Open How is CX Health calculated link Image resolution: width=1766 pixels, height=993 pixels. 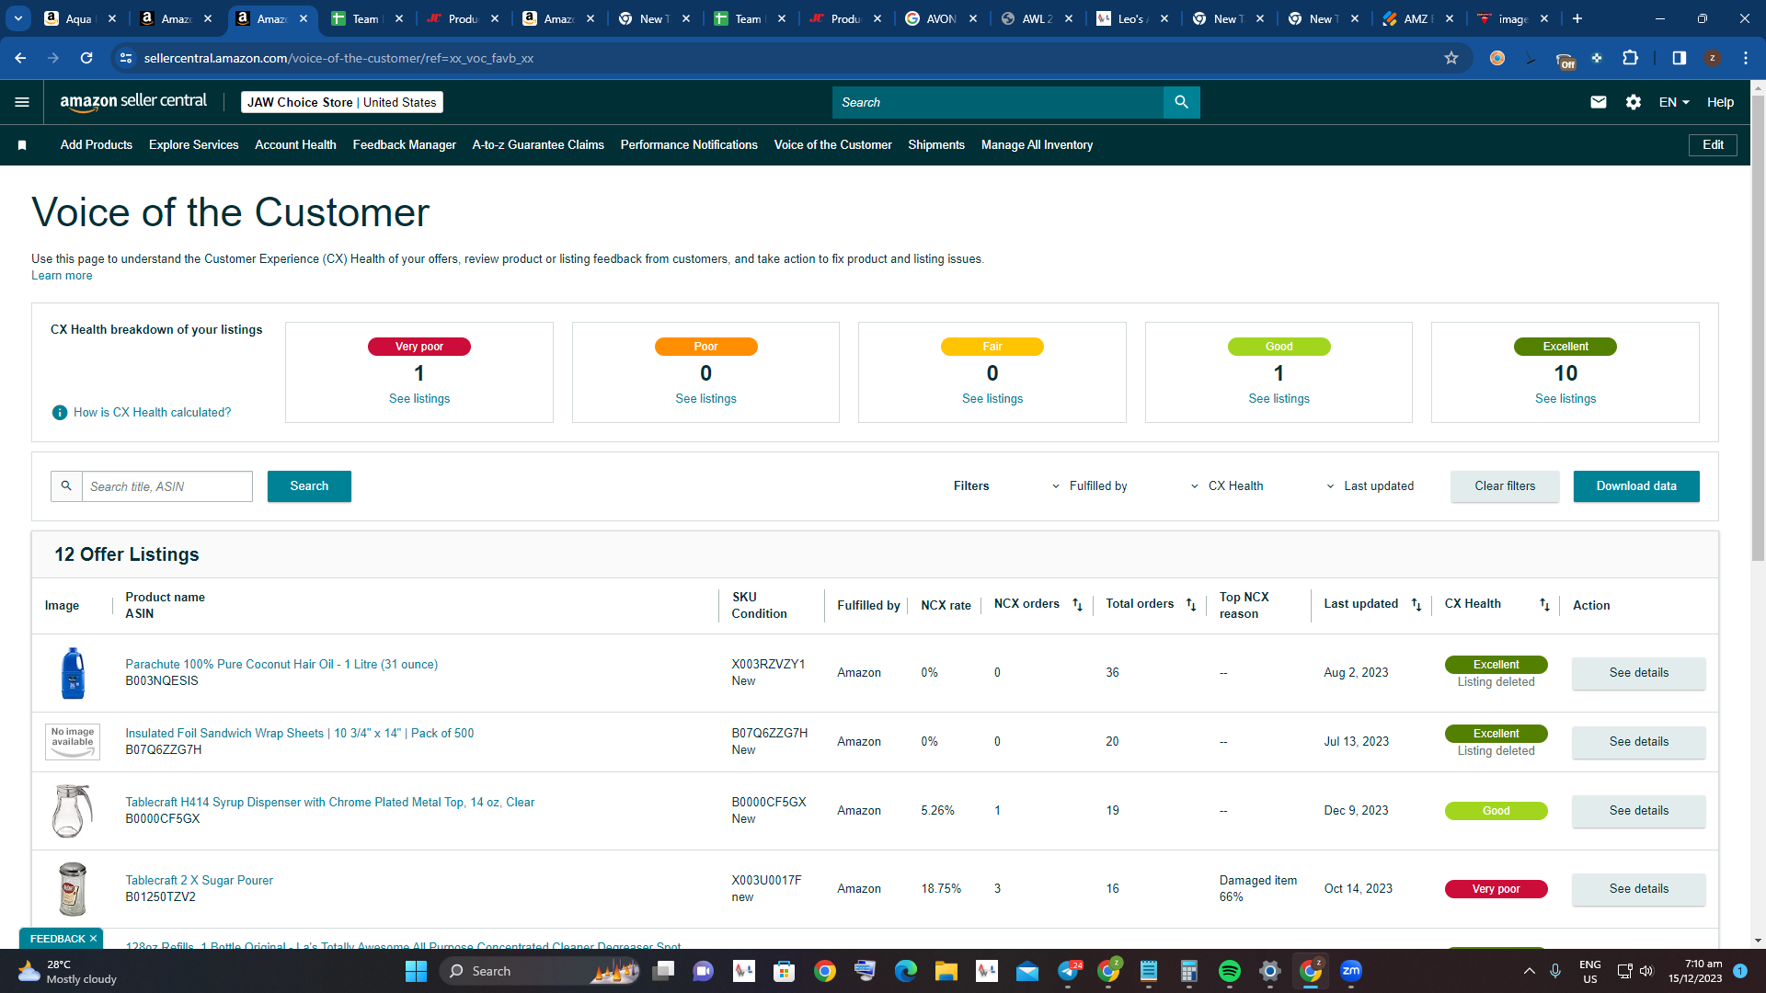click(x=153, y=413)
